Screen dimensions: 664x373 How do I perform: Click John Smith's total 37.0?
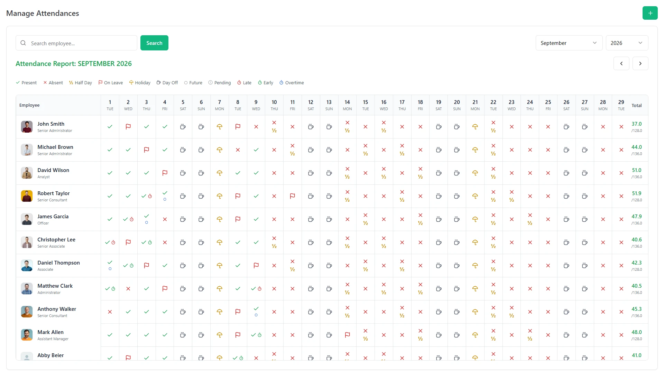[636, 124]
